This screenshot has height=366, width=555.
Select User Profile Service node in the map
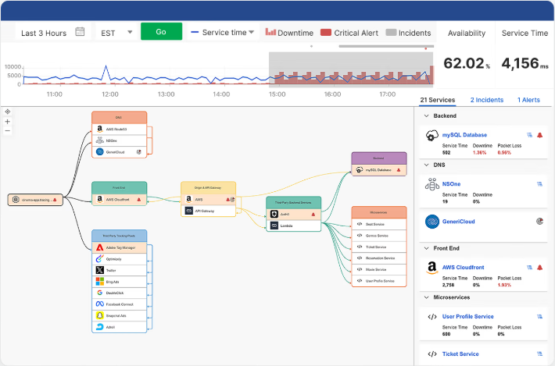point(379,281)
